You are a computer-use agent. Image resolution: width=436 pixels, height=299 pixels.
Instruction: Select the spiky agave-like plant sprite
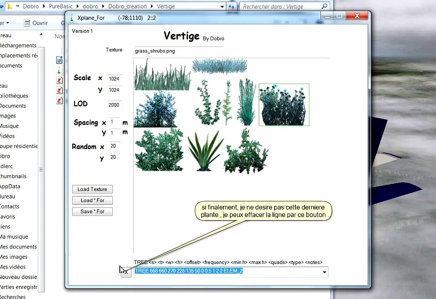206,150
